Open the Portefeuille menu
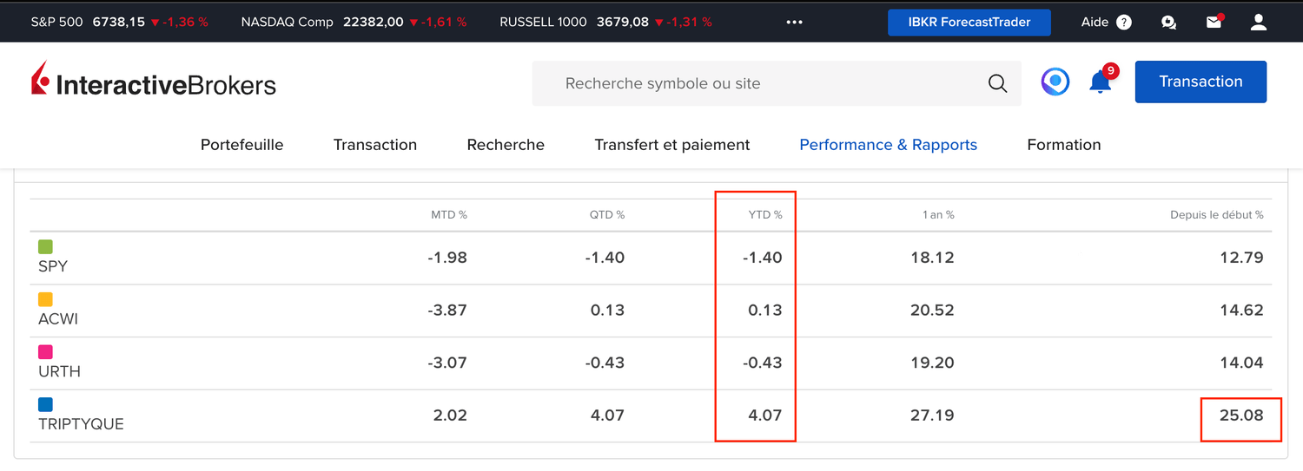The image size is (1303, 471). point(241,145)
